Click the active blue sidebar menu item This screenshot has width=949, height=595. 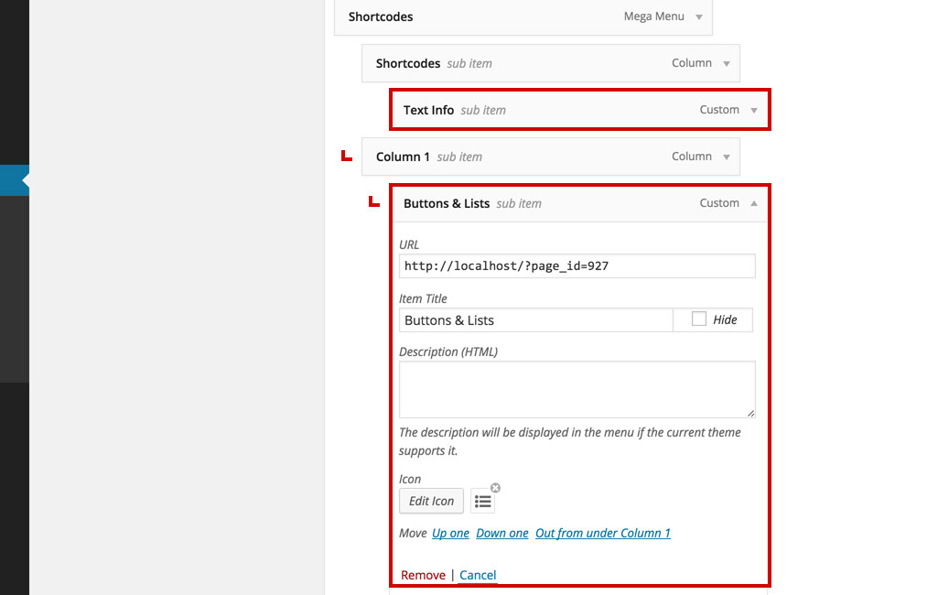(15, 180)
